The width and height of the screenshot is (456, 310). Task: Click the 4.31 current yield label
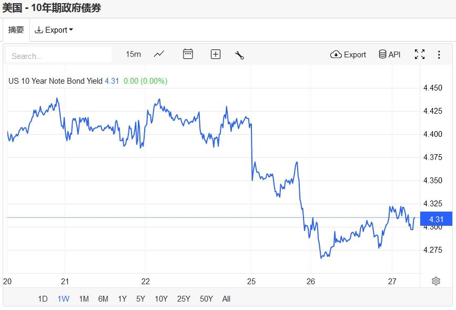pos(437,219)
